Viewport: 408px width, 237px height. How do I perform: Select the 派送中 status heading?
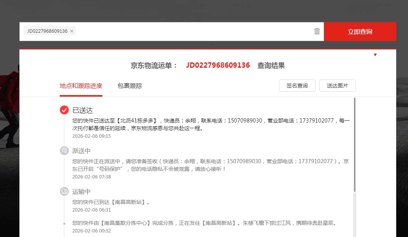[81, 151]
